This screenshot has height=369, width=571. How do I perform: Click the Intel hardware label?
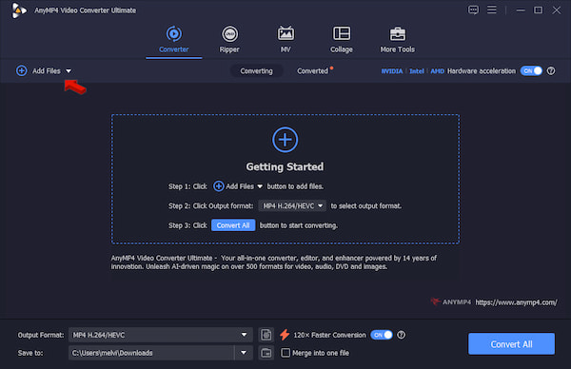[417, 71]
